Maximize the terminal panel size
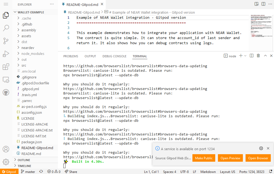The image size is (274, 174). pyautogui.click(x=265, y=56)
